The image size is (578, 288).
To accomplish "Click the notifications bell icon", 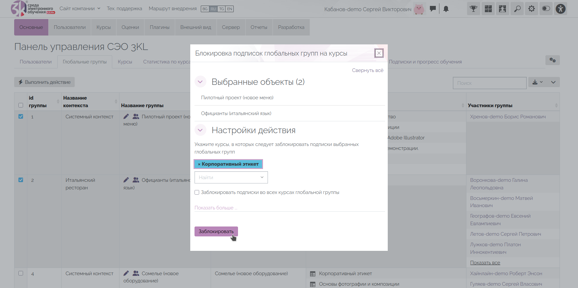I will coord(446,9).
